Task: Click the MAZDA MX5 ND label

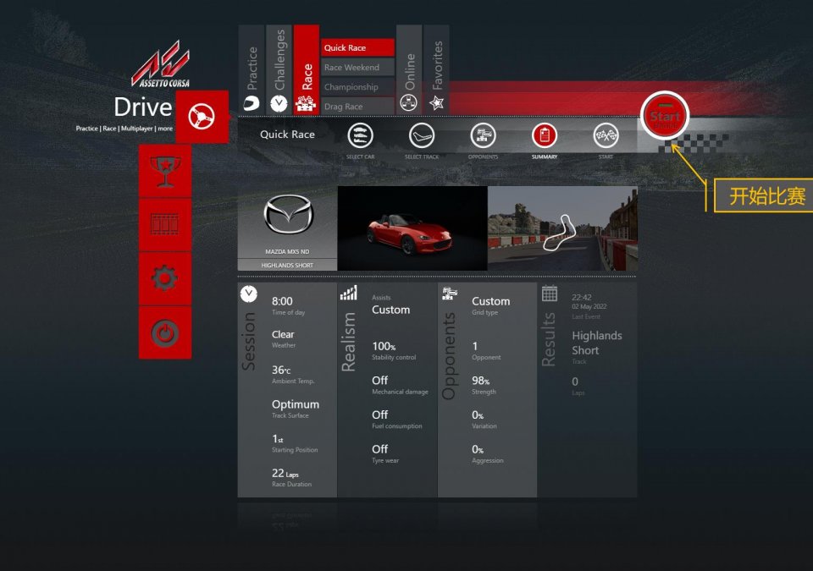Action: click(x=287, y=252)
